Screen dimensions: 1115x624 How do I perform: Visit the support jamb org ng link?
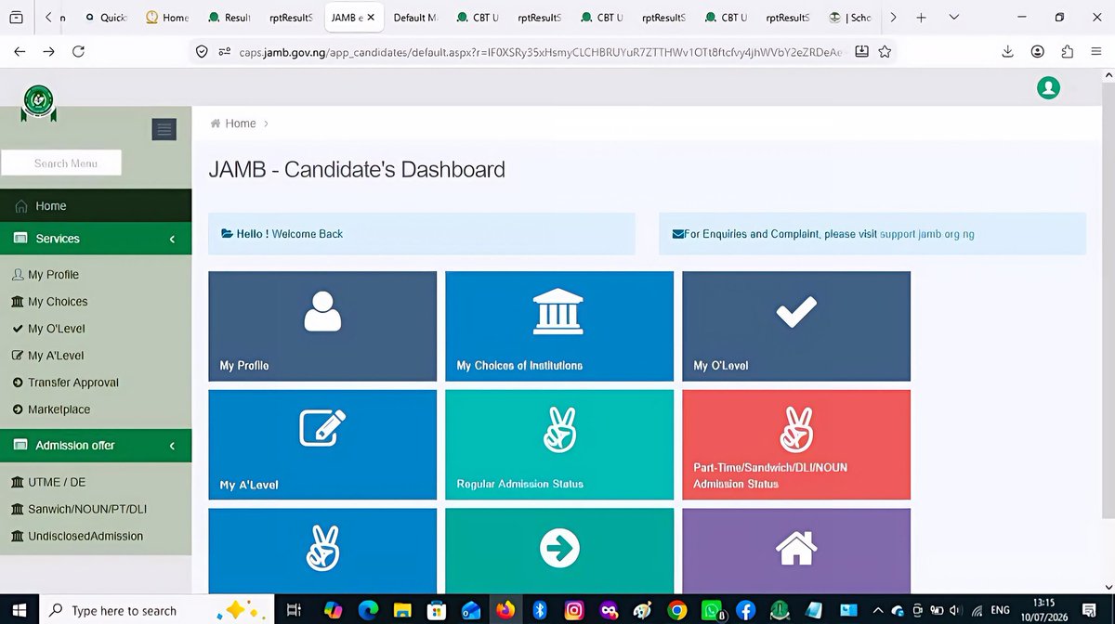[x=927, y=234]
